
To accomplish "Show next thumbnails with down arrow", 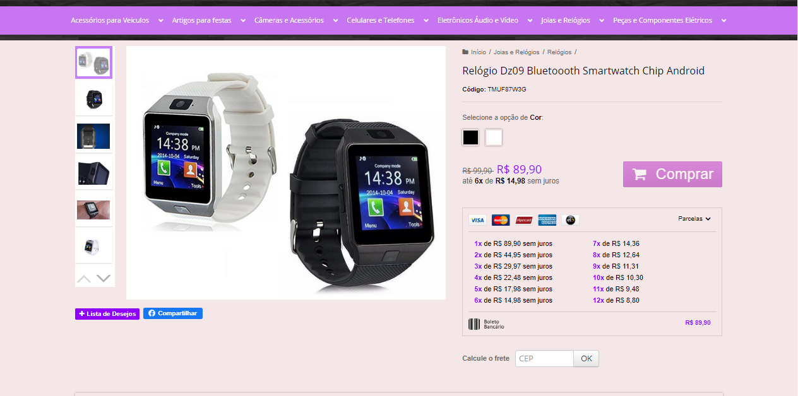I will pyautogui.click(x=104, y=278).
